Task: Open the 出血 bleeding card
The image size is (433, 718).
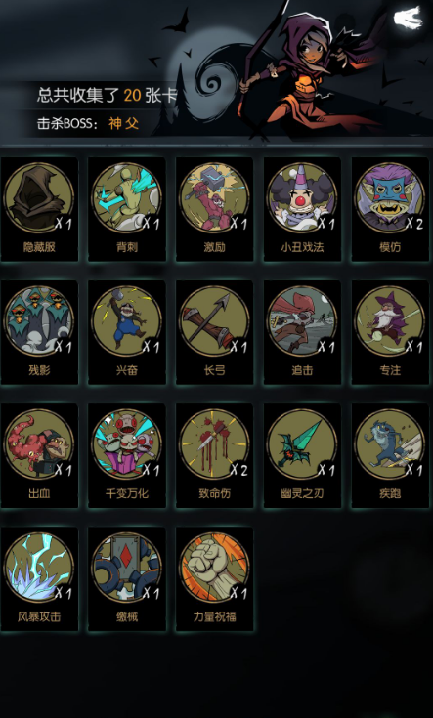Action: [39, 455]
